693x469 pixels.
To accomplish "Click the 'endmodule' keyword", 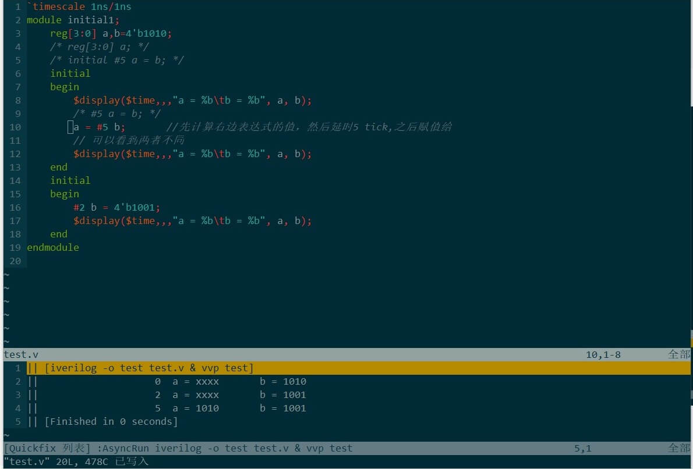I will coord(53,247).
